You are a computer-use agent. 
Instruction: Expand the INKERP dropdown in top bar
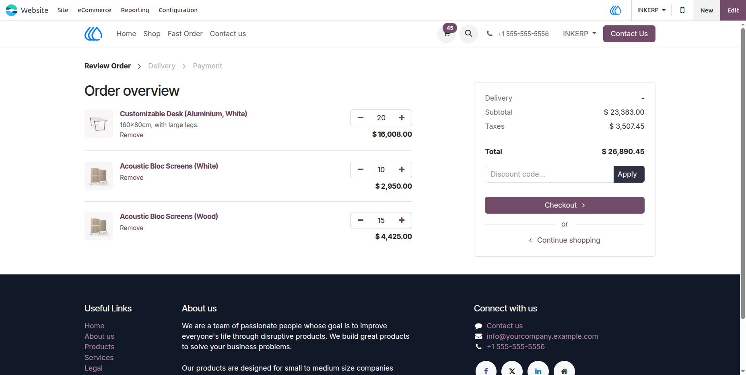651,10
